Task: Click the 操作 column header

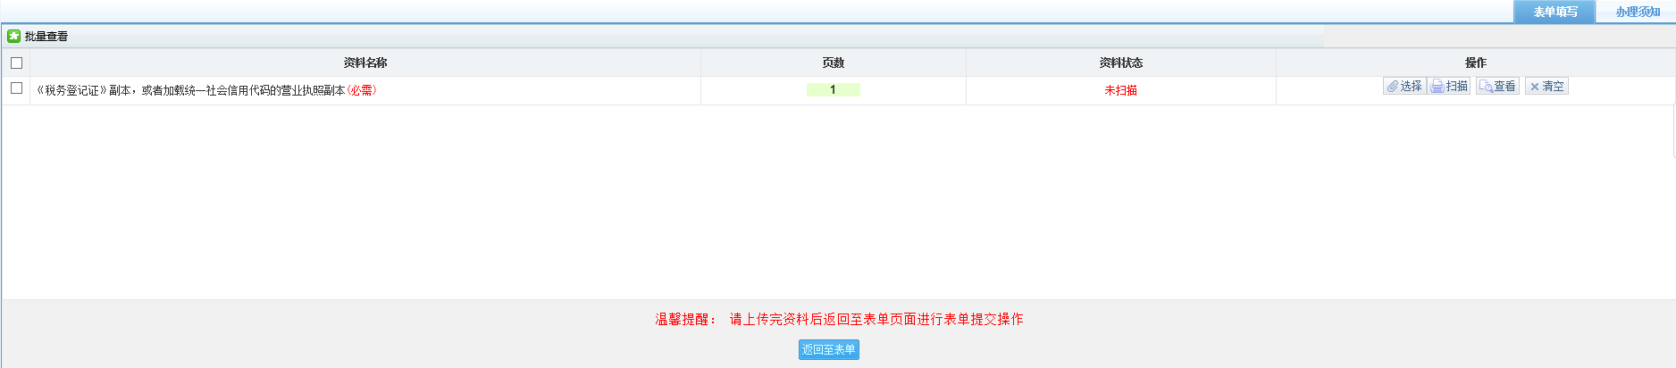Action: pos(1476,63)
